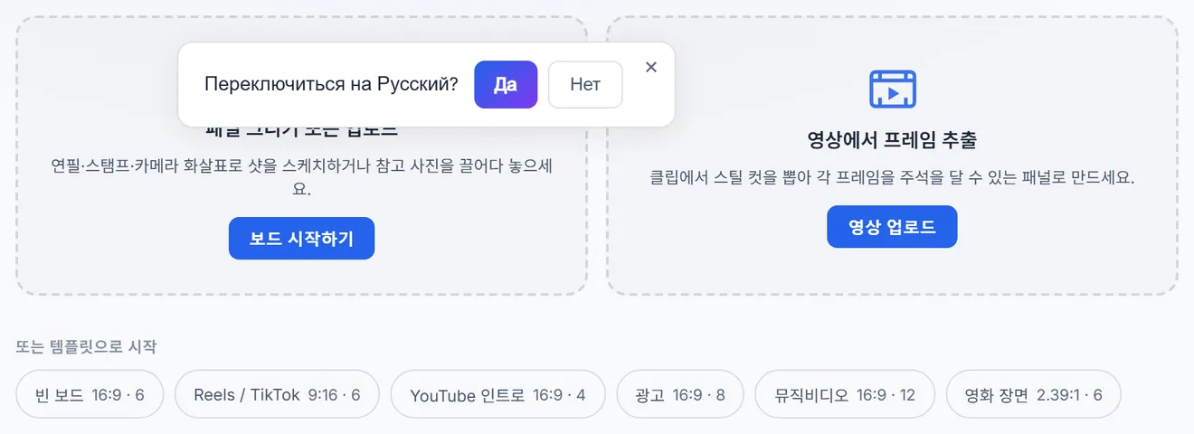Select the 빈 보드 16:9 template
Screen dimensions: 1194x434
pyautogui.click(x=90, y=394)
